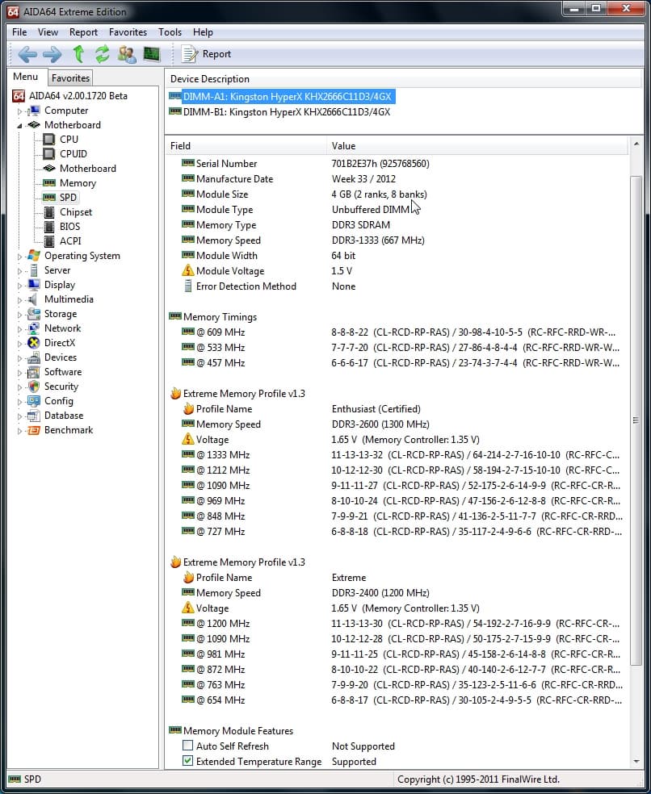
Task: Click the Software category icon
Action: pyautogui.click(x=34, y=372)
